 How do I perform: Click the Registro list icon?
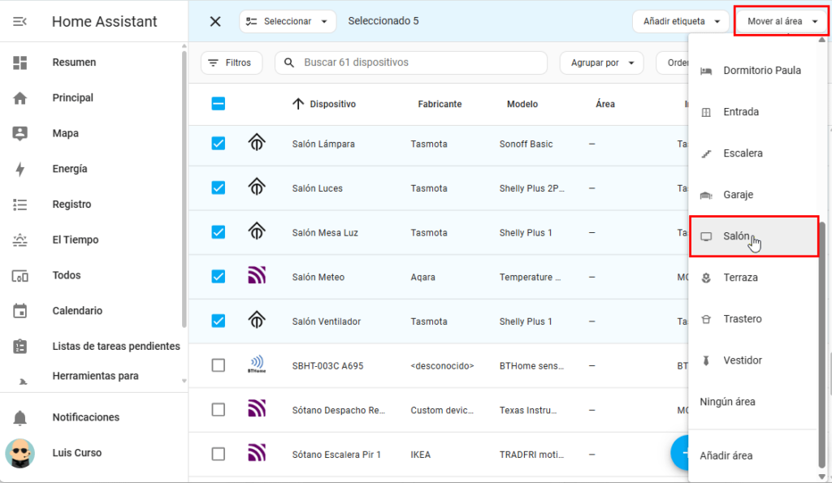coord(20,205)
